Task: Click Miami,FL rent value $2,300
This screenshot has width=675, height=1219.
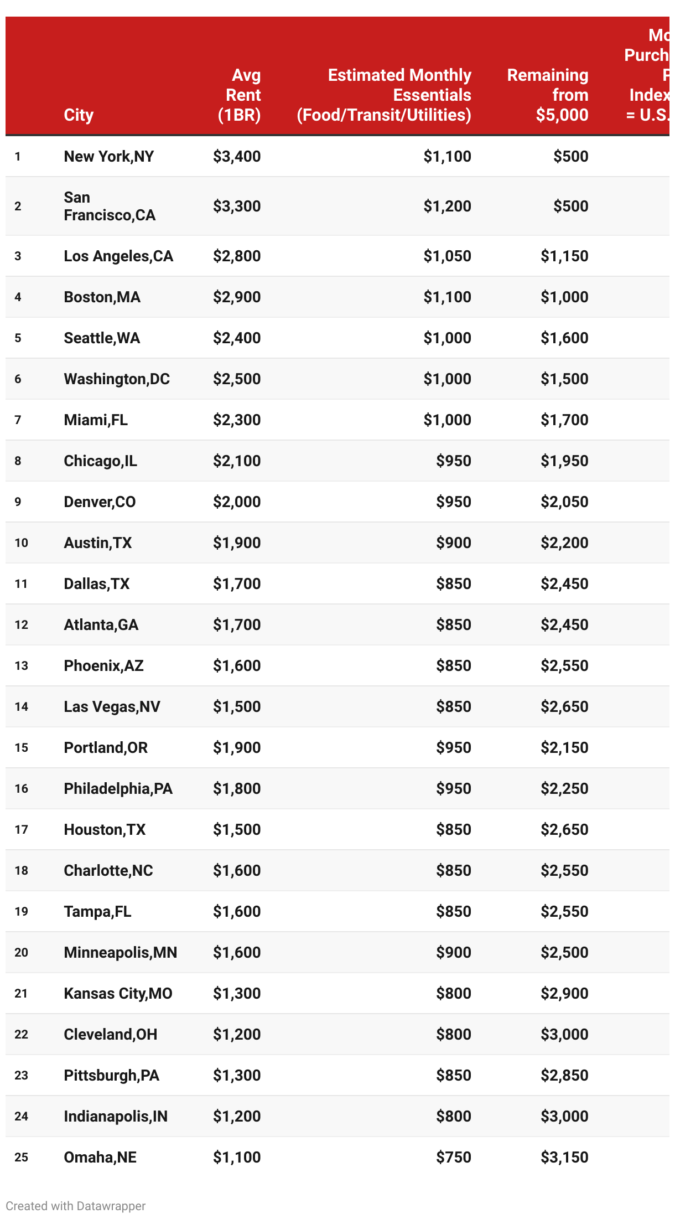Action: [237, 420]
